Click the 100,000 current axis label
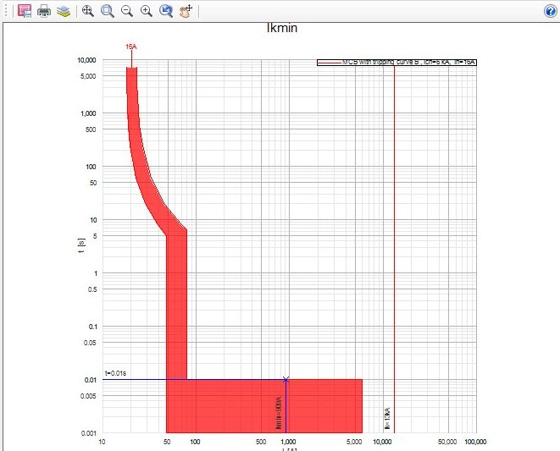This screenshot has height=451, width=560. (x=475, y=442)
